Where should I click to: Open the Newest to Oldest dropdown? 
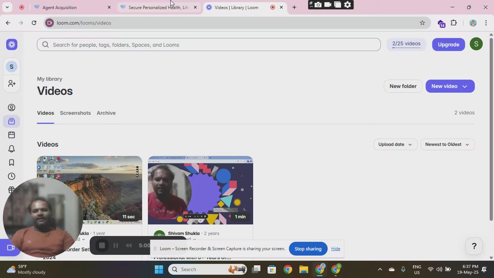(447, 144)
